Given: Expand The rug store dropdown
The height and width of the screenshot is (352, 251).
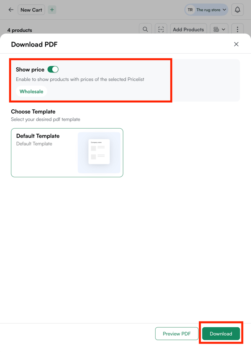Looking at the screenshot, I should pos(206,10).
